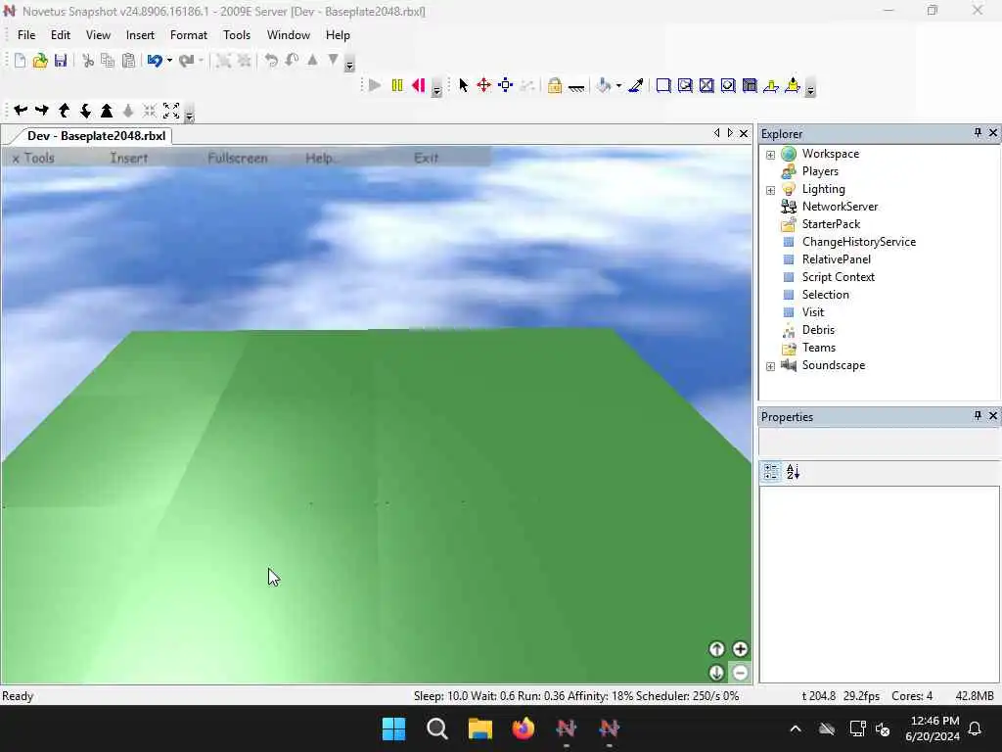The height and width of the screenshot is (752, 1002).
Task: Open the File menu
Action: [x=26, y=35]
